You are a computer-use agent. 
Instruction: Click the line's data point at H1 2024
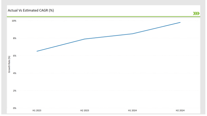(132, 34)
